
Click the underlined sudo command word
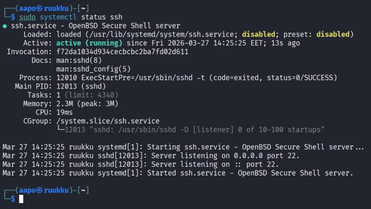(28, 17)
